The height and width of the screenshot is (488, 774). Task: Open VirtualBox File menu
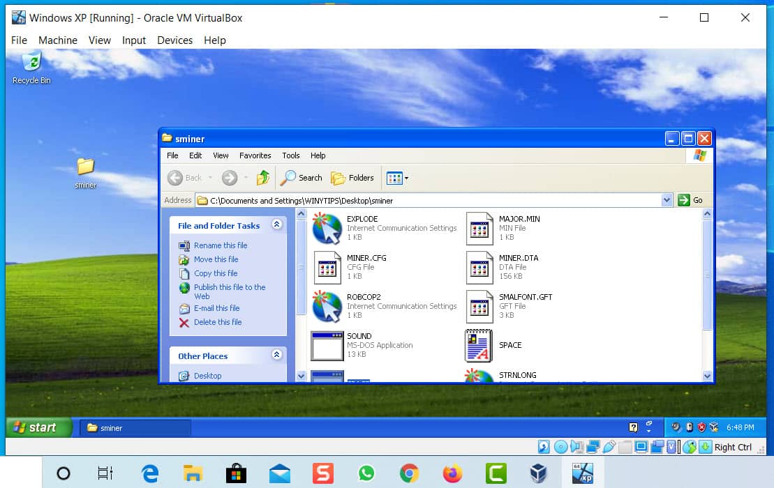pyautogui.click(x=19, y=40)
